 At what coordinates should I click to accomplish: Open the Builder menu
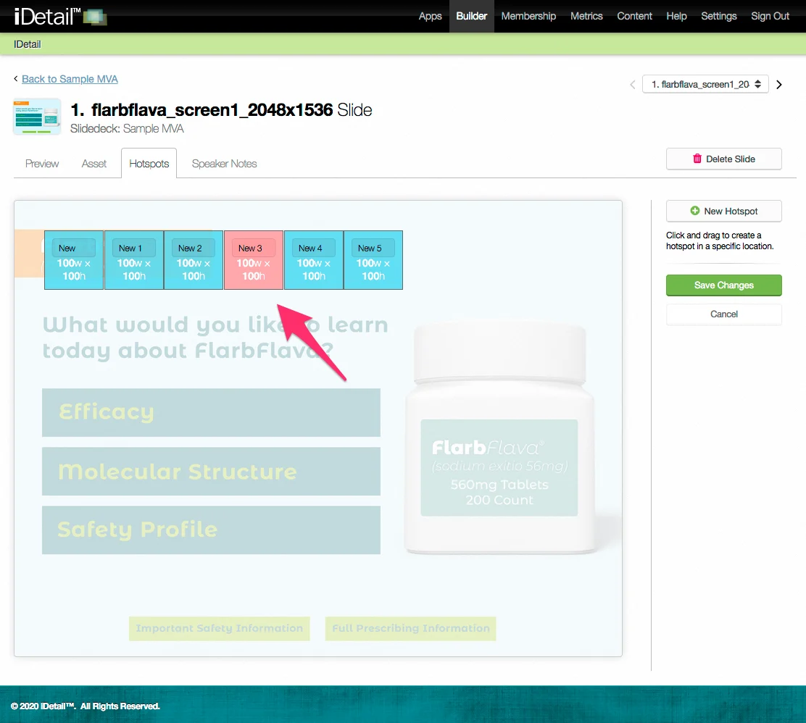pyautogui.click(x=471, y=17)
